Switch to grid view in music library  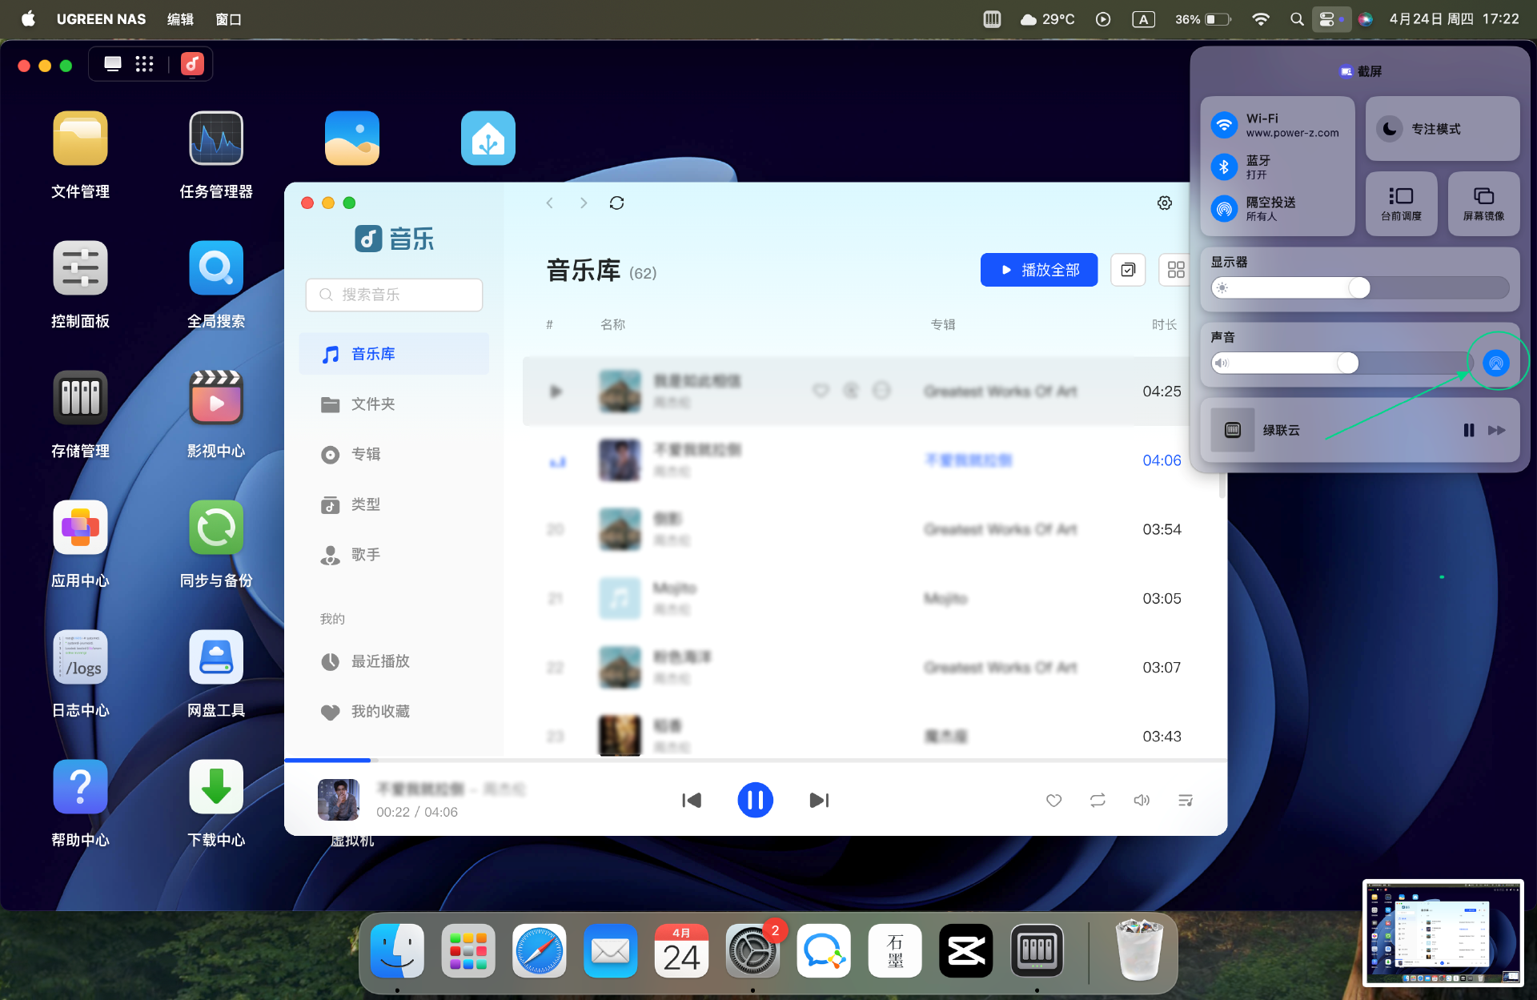tap(1175, 270)
